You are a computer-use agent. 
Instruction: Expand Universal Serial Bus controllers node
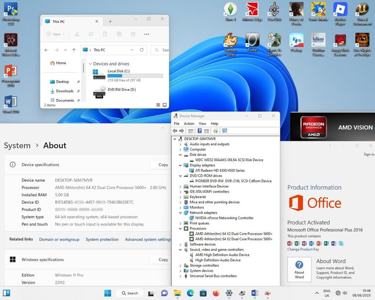point(180,276)
